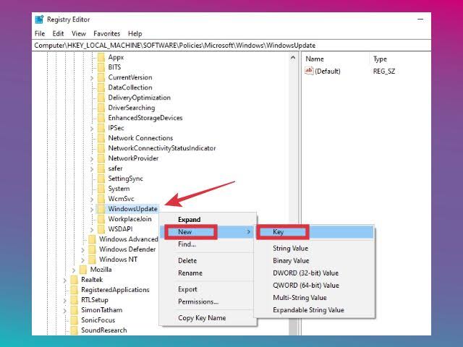
Task: Choose String Value from submenu
Action: 315,249
